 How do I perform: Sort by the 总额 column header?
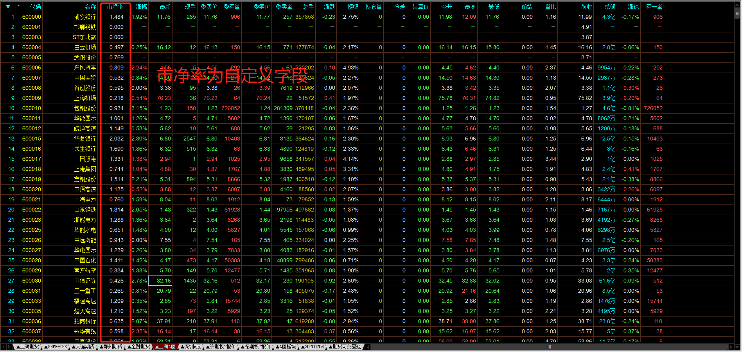pyautogui.click(x=610, y=7)
